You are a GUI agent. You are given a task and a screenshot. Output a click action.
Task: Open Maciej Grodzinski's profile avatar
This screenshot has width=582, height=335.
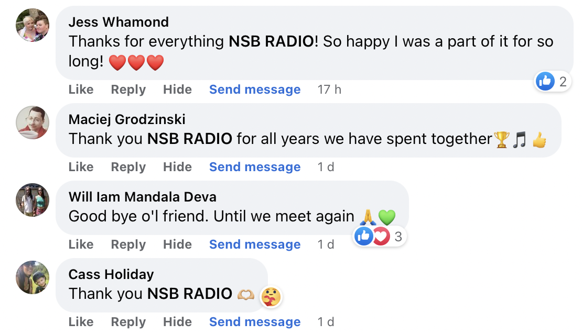[x=33, y=122]
